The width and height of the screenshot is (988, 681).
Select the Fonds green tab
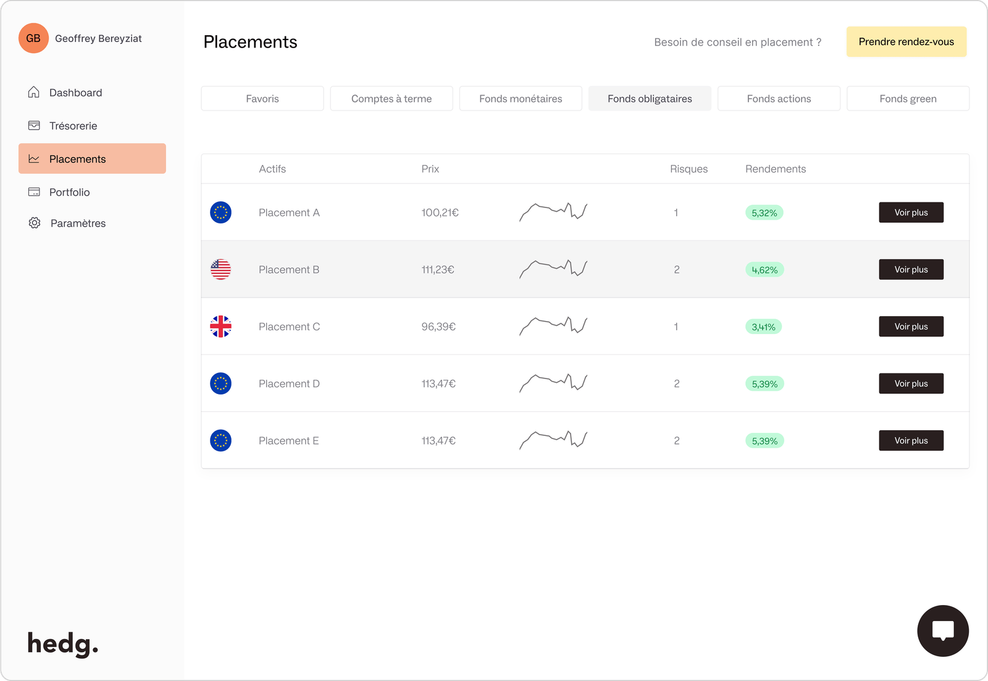point(908,98)
